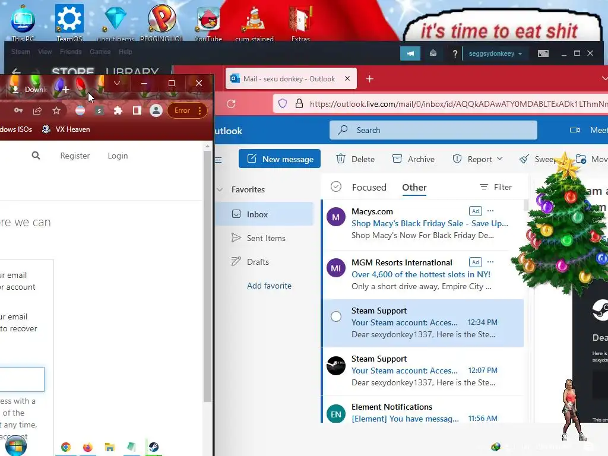Click Chrome profile avatar icon
The image size is (608, 456).
[156, 111]
